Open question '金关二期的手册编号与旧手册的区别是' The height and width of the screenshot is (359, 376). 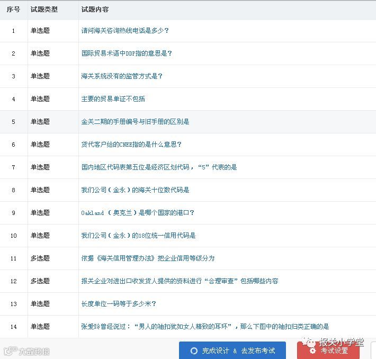[x=135, y=122]
